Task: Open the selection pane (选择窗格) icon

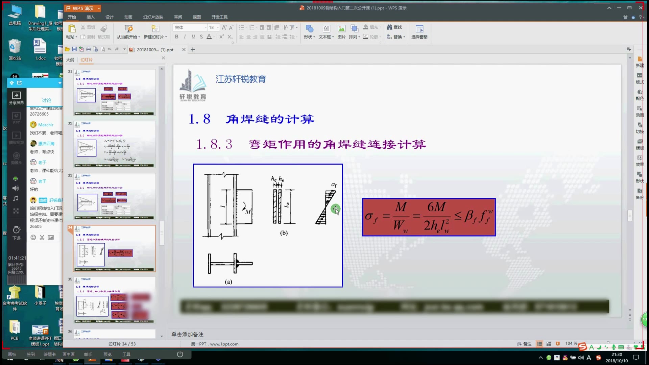Action: click(419, 29)
